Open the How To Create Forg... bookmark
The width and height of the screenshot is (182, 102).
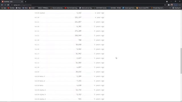click(71, 8)
